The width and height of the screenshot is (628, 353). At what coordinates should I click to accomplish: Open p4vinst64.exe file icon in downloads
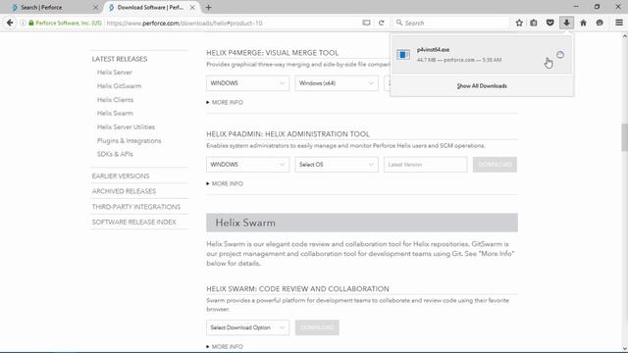click(x=403, y=55)
